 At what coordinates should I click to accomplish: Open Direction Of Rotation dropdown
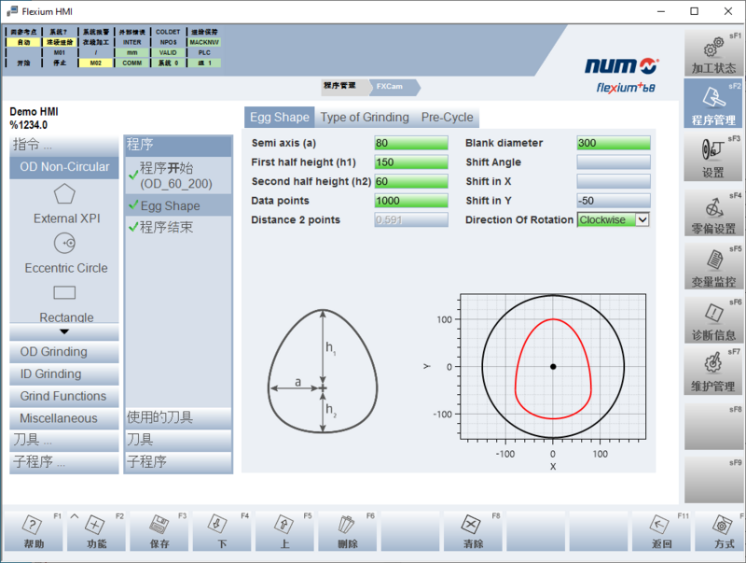(642, 219)
